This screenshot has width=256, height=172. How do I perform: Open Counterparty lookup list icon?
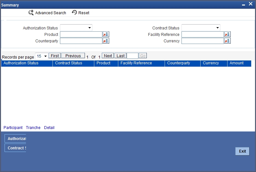pos(106,41)
